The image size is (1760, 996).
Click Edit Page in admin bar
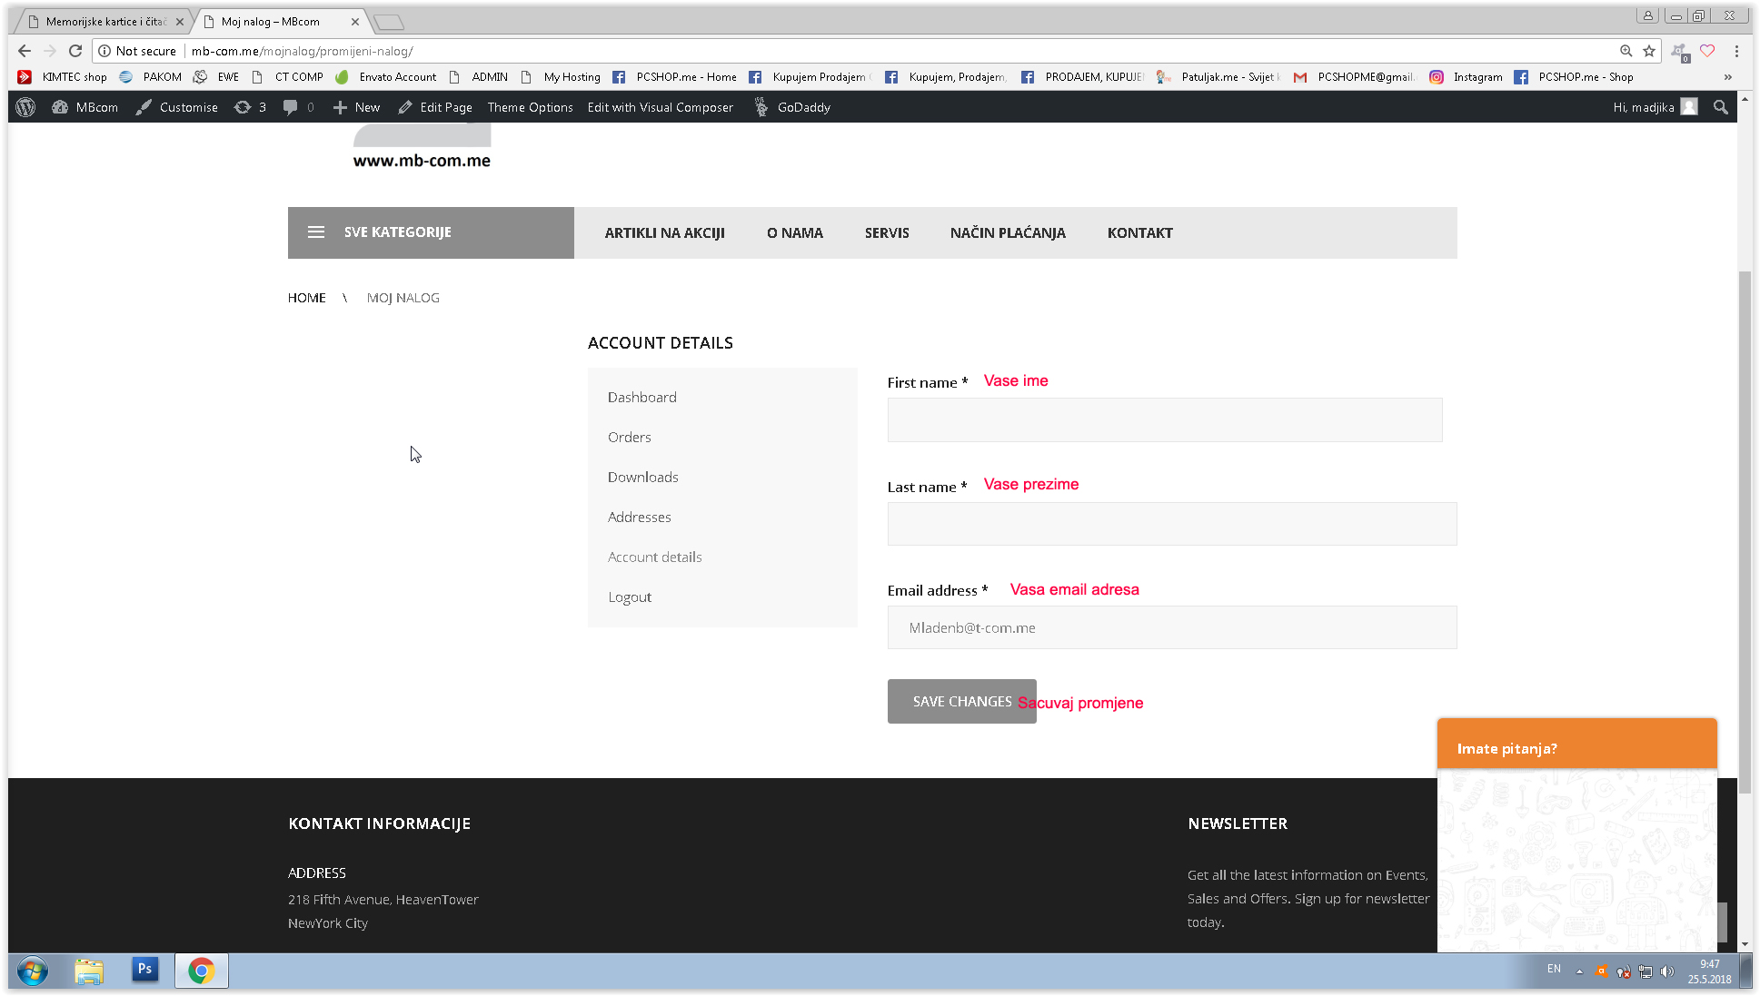click(435, 107)
